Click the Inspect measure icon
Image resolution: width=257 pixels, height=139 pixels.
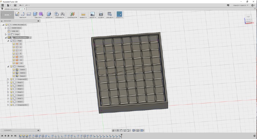tap(83, 14)
